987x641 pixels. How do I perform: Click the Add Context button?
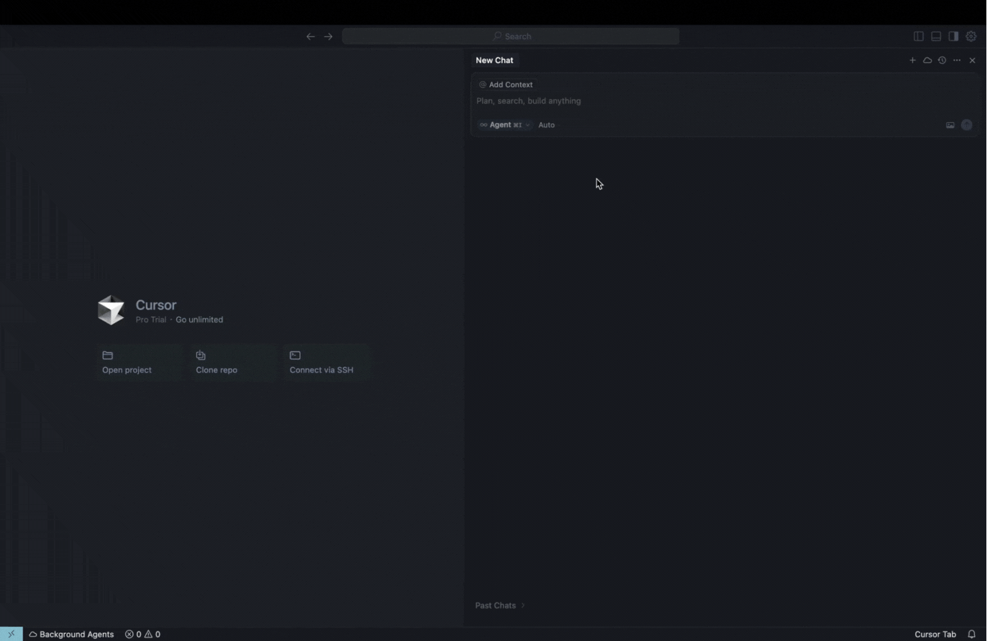(x=506, y=85)
